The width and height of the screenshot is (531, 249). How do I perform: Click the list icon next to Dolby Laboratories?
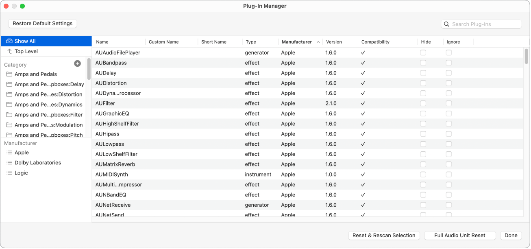coord(9,162)
